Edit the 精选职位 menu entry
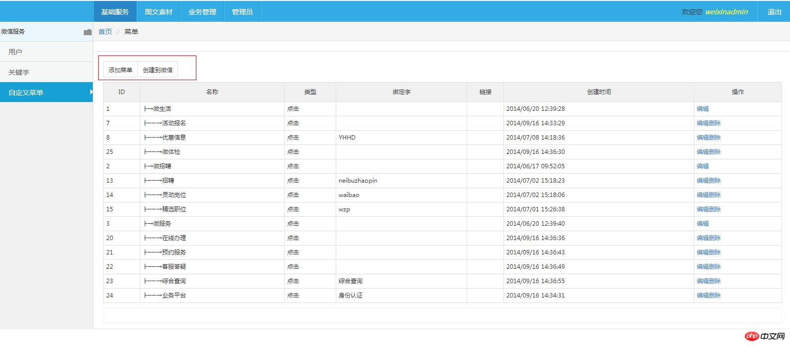This screenshot has height=346, width=790. coord(703,209)
